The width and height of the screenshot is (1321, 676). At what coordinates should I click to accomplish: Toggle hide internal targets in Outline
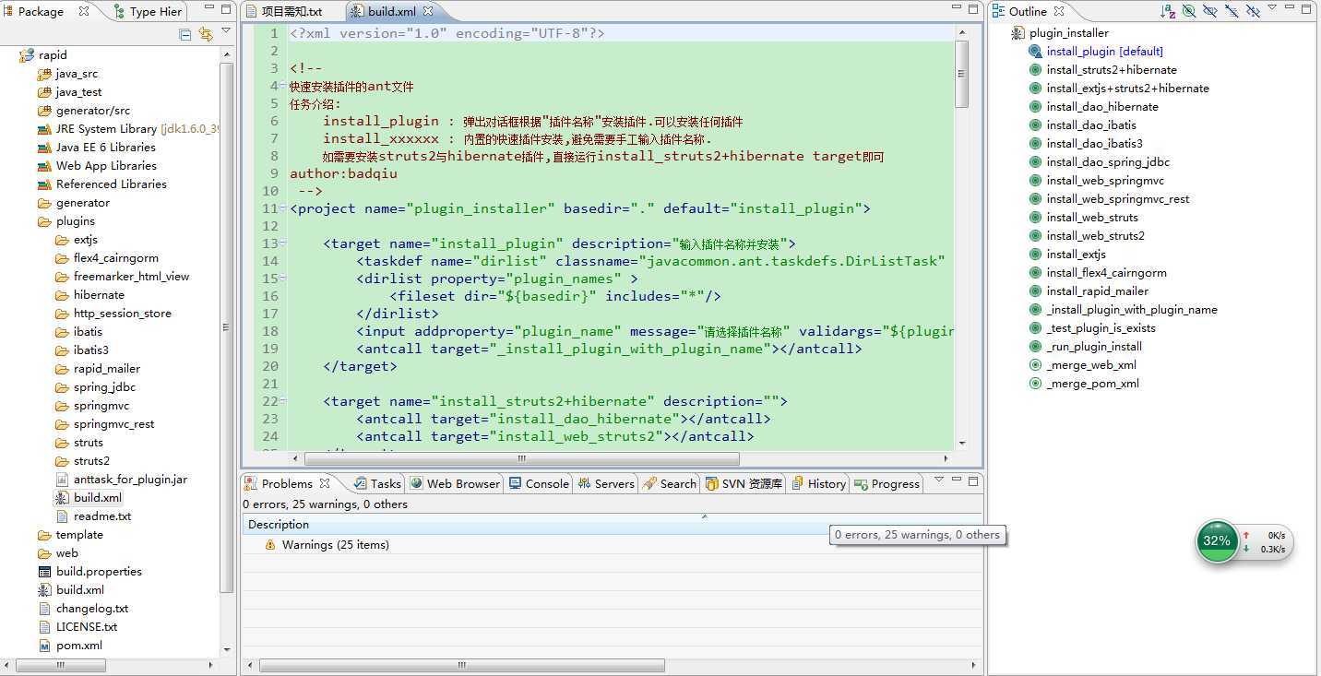(1189, 11)
